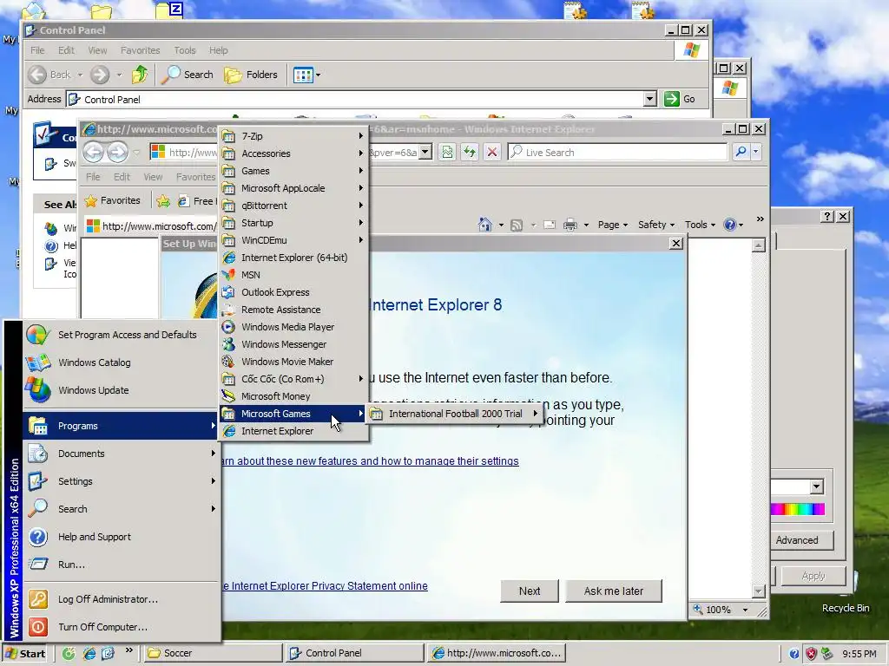Switch to the Soccer taskbar window
The image size is (889, 666).
214,653
